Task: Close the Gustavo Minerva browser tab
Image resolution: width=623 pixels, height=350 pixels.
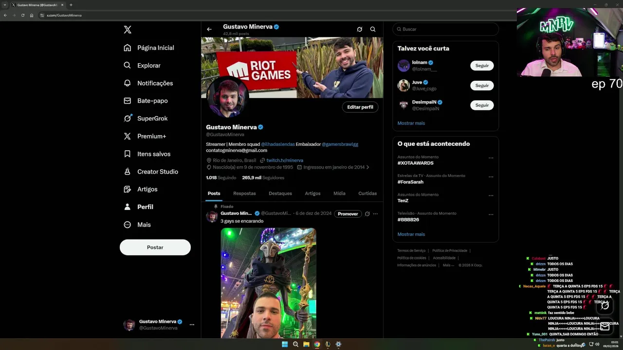Action: coord(62,5)
